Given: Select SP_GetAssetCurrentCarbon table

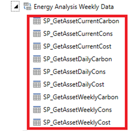Looking at the screenshot, I should (x=81, y=21).
